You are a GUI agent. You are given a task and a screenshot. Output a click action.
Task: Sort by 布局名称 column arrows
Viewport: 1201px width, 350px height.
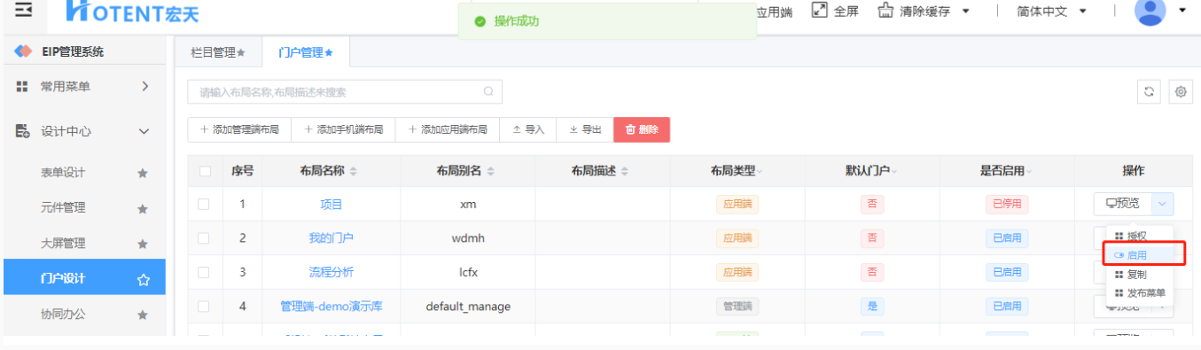(354, 171)
